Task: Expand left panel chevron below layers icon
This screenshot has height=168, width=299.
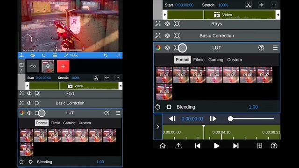Action: tap(21, 70)
